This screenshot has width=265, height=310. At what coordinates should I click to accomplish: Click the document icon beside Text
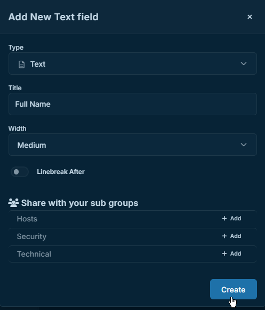pyautogui.click(x=21, y=65)
